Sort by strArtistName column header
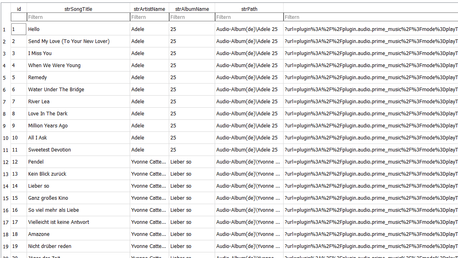The image size is (458, 258). pyautogui.click(x=149, y=9)
